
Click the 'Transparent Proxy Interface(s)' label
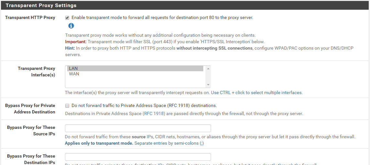pos(36,72)
